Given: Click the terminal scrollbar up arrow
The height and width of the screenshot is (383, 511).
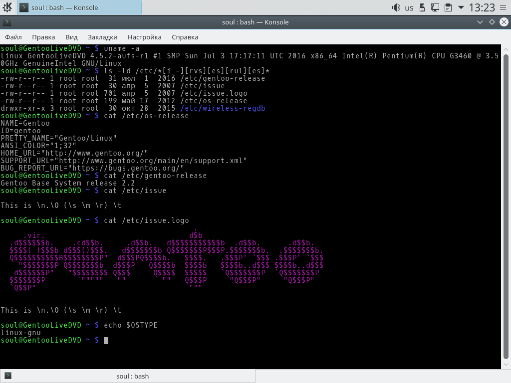Looking at the screenshot, I should coord(506,49).
